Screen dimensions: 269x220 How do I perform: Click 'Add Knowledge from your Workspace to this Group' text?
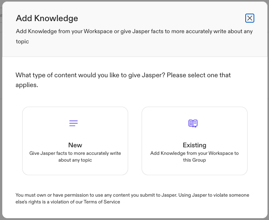click(x=194, y=157)
